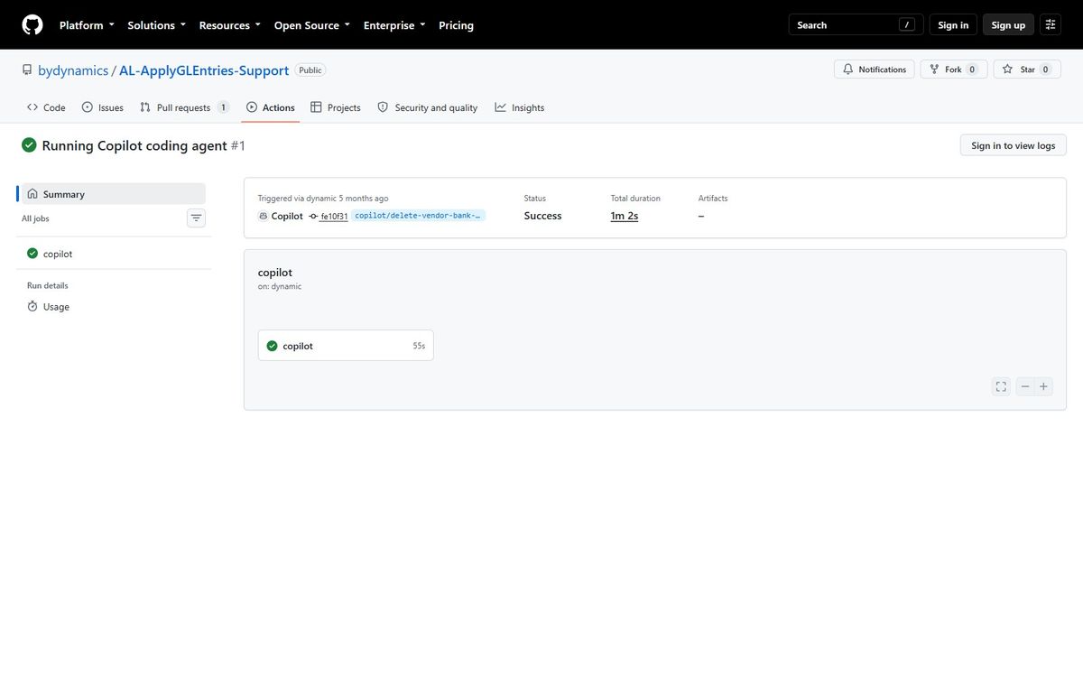Image resolution: width=1083 pixels, height=677 pixels.
Task: Fork the repository
Action: (953, 70)
